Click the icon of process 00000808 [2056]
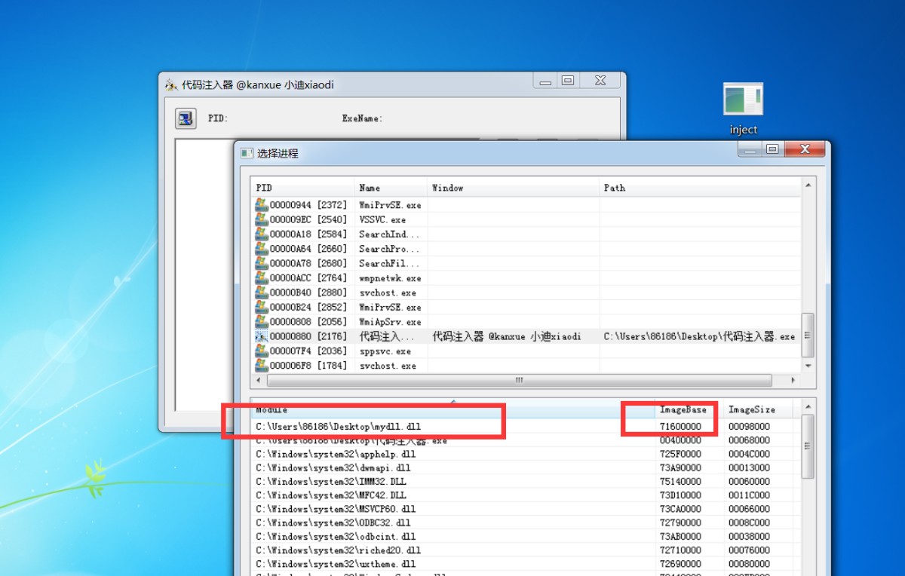 click(262, 322)
